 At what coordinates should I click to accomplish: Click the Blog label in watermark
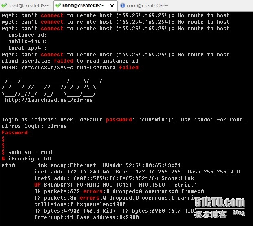click(x=238, y=213)
